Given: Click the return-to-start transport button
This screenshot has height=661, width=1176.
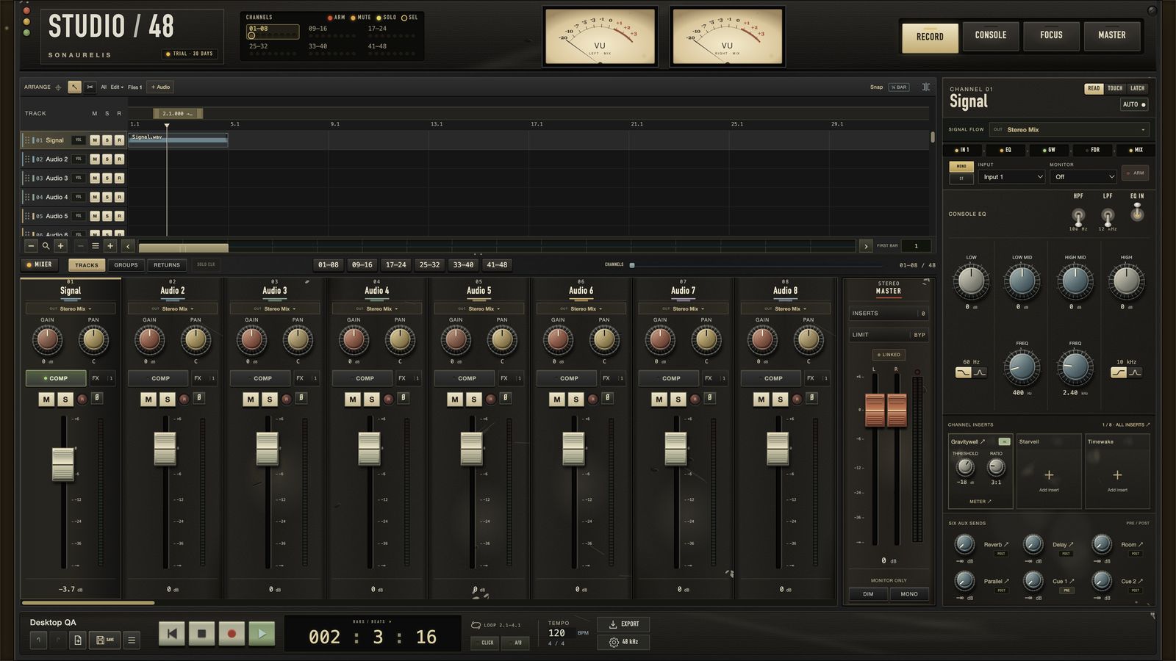Looking at the screenshot, I should click(x=172, y=633).
